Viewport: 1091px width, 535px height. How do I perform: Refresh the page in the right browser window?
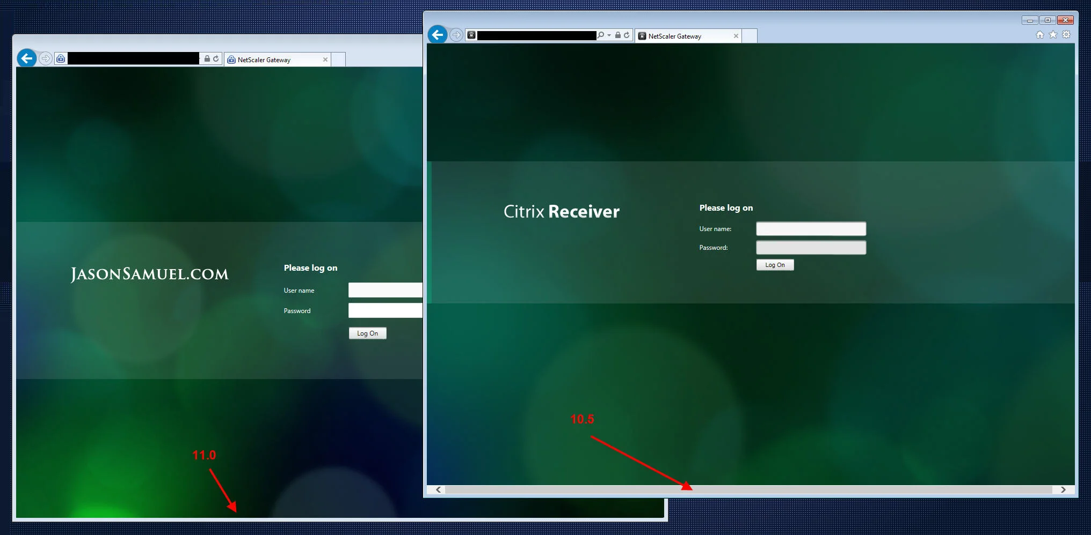[x=627, y=35]
